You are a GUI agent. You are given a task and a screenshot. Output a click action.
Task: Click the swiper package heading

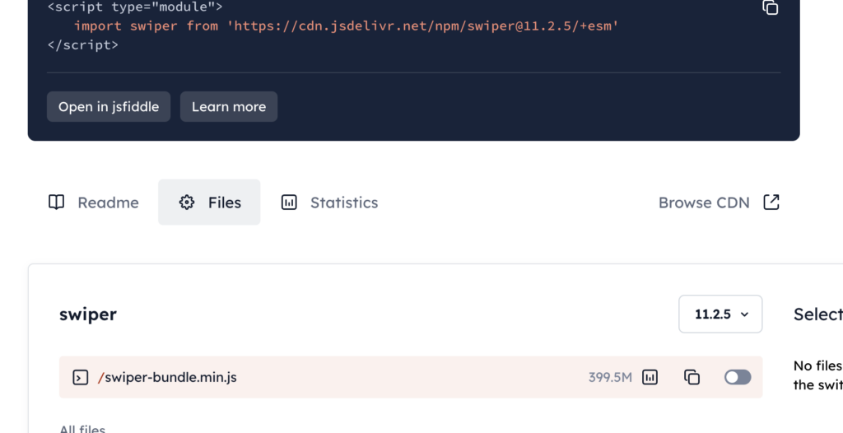pyautogui.click(x=87, y=314)
